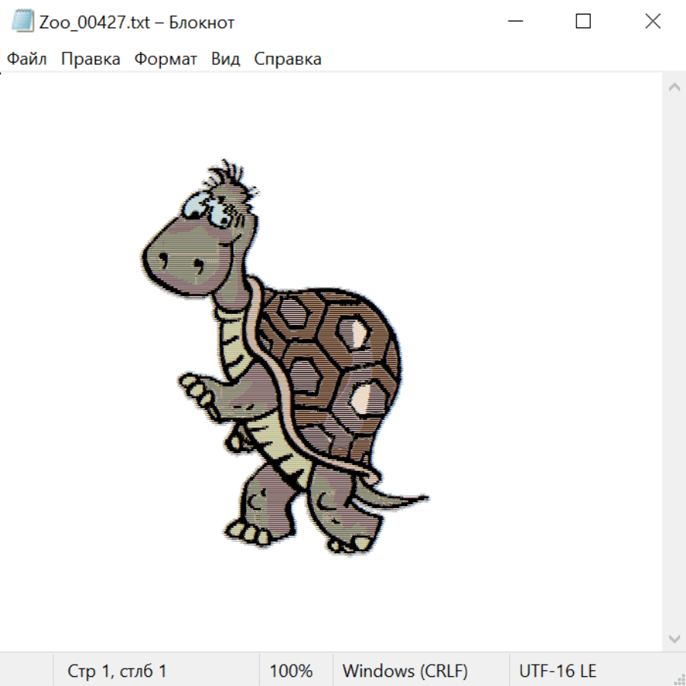Click the Windows (CRLF) status field
Screen dimensions: 686x686
405,671
